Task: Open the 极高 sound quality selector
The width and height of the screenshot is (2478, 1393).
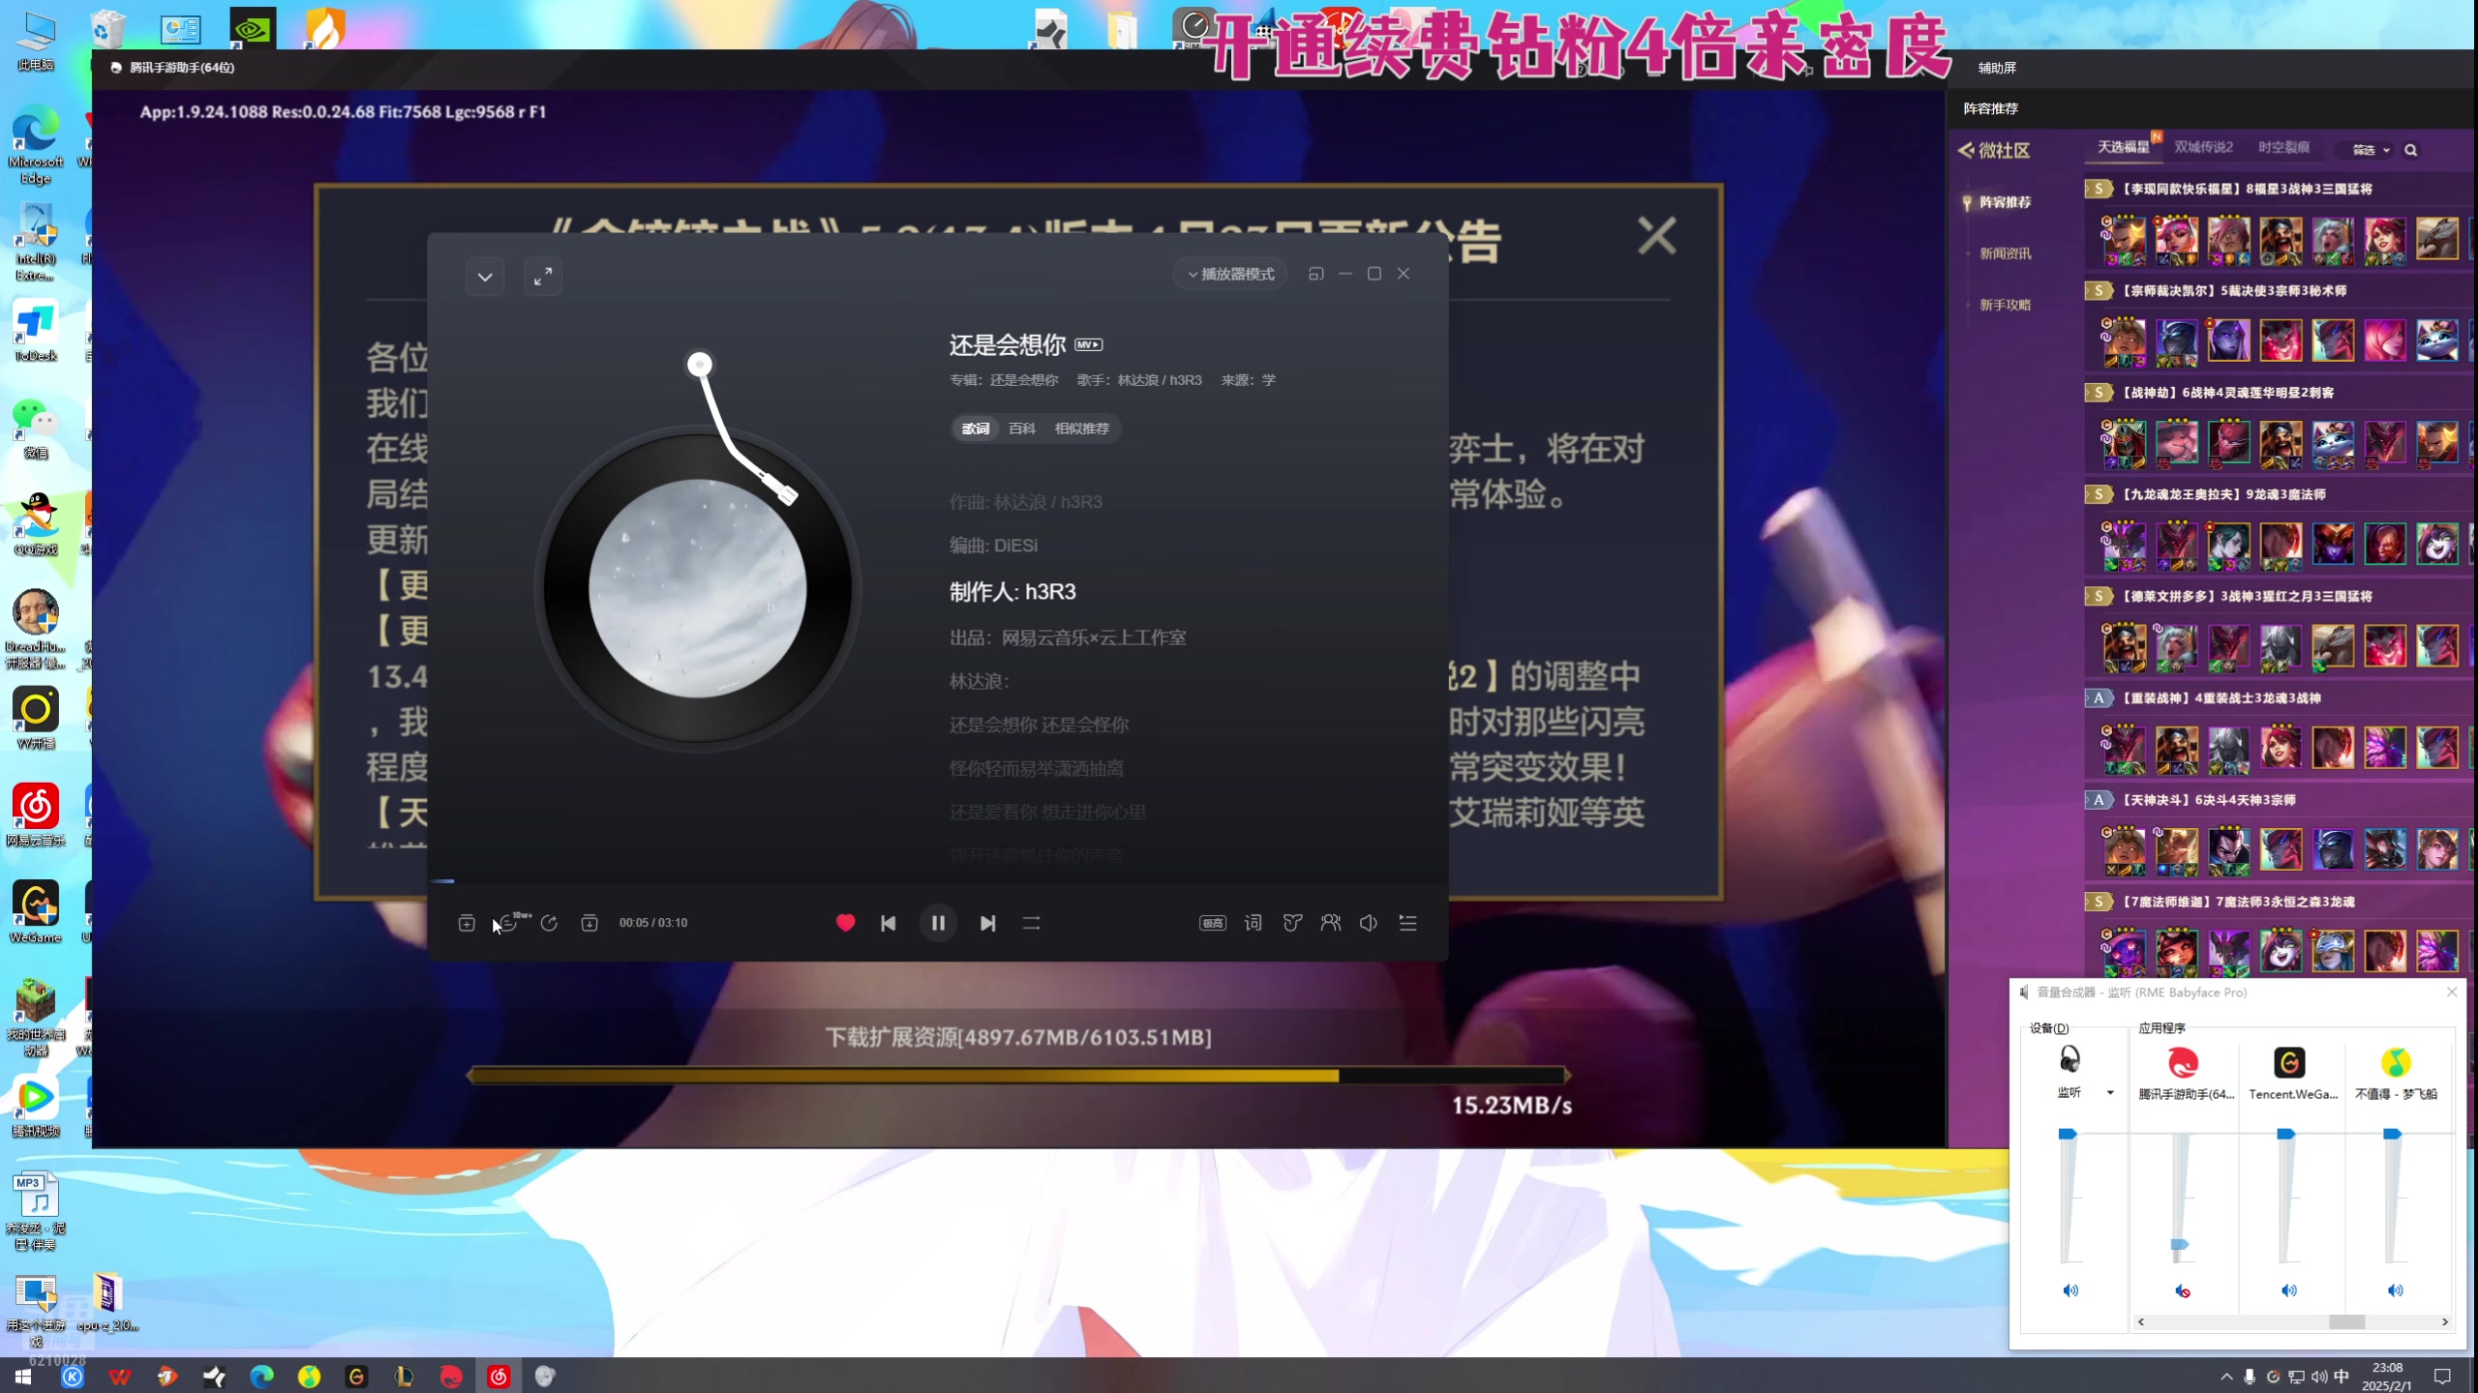Action: click(1213, 923)
